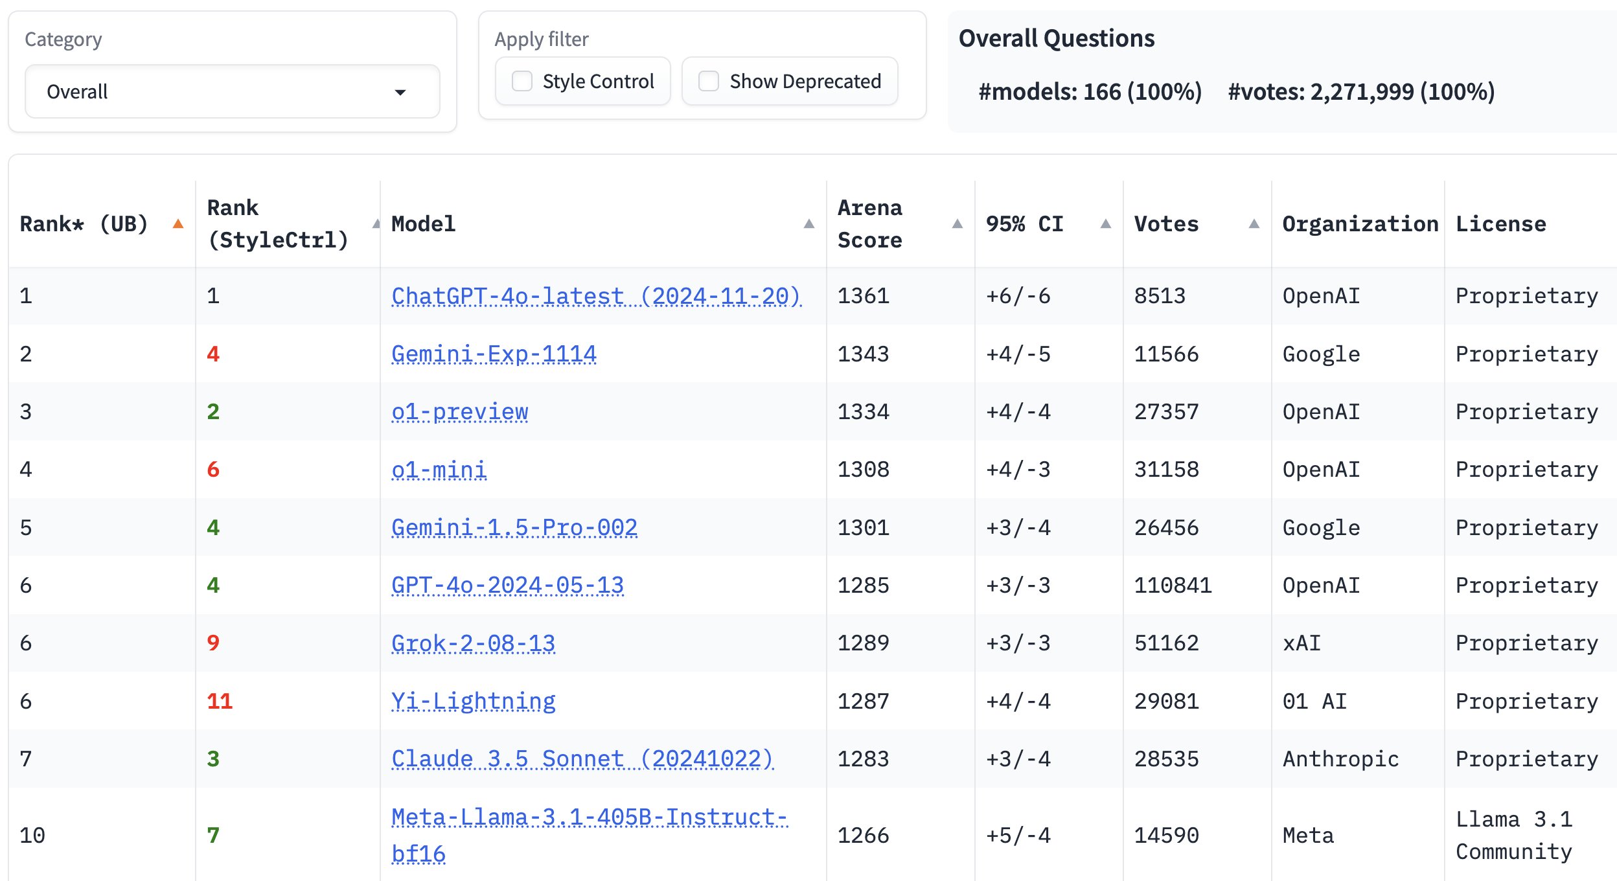Click Votes value 26456

click(1166, 528)
